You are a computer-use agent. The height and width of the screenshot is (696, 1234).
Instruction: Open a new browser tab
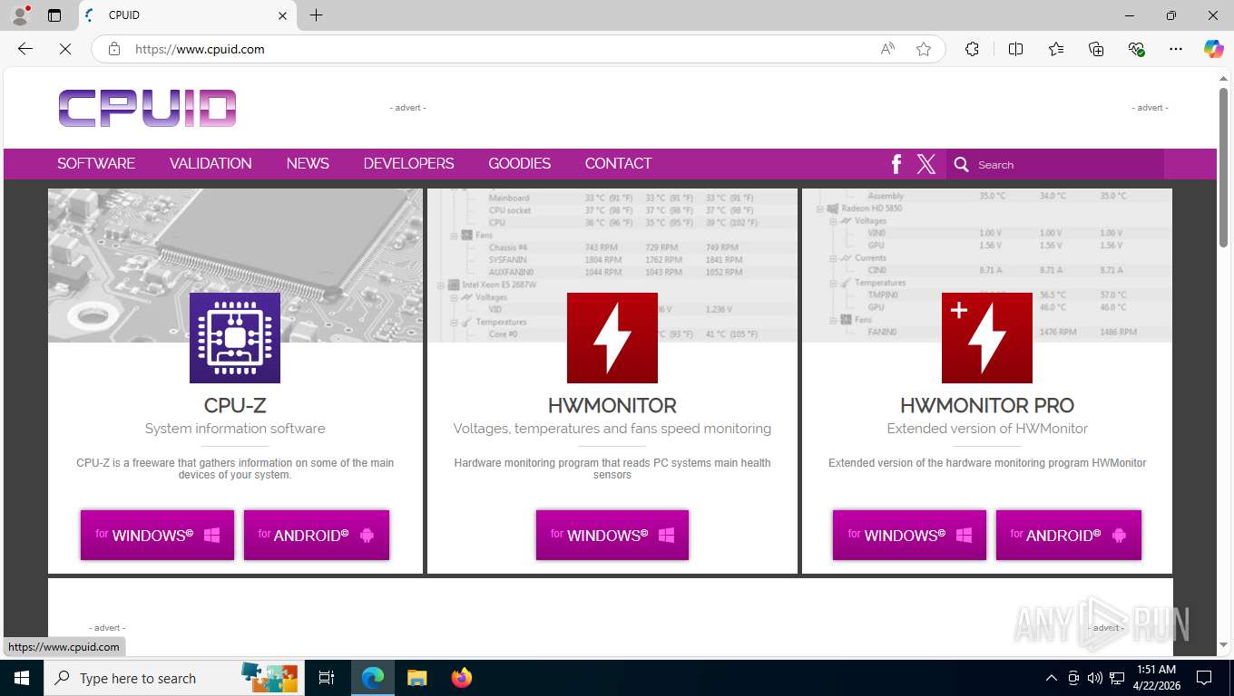[x=316, y=15]
